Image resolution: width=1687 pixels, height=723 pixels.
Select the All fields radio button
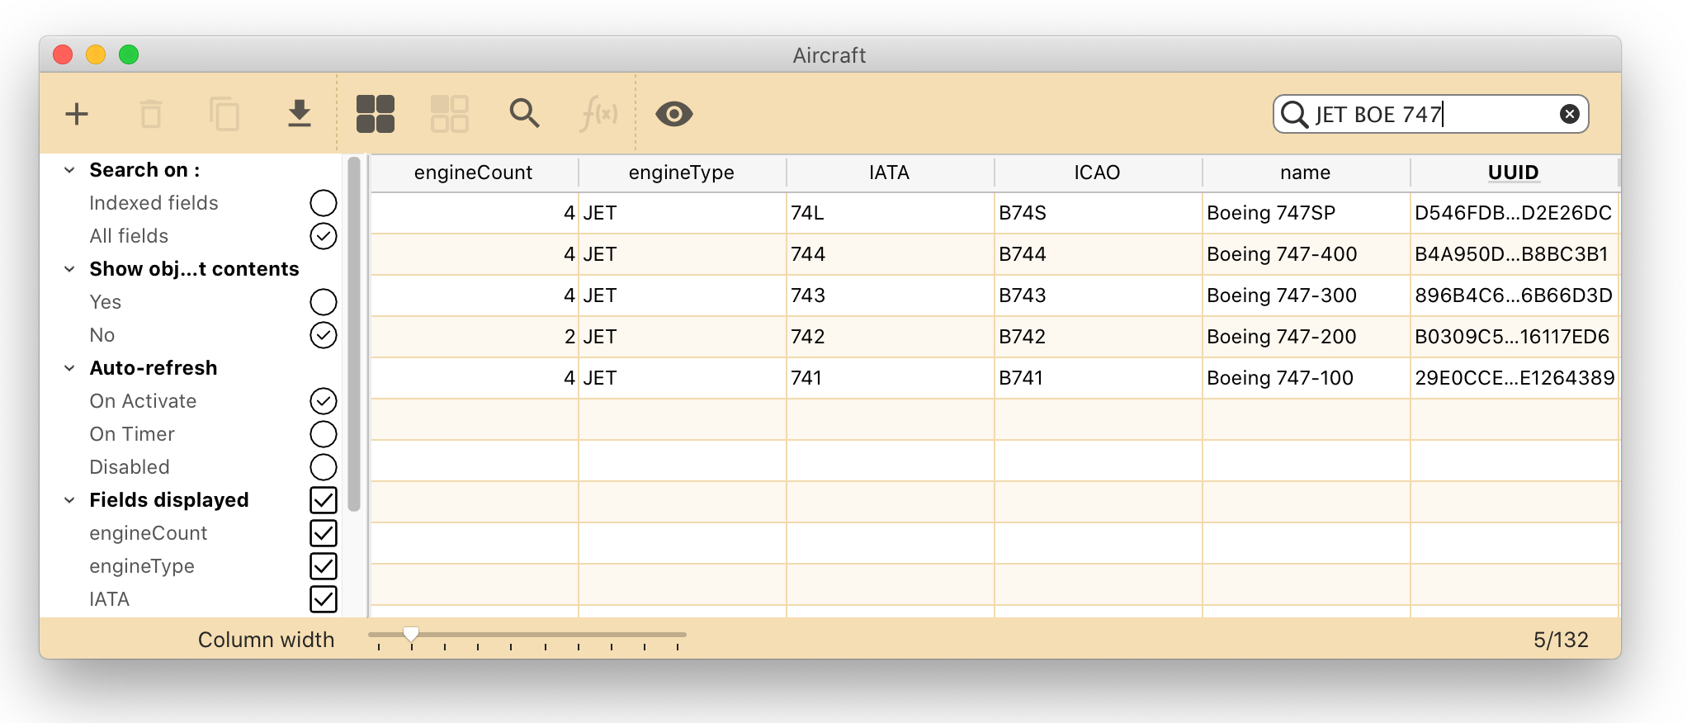(324, 236)
